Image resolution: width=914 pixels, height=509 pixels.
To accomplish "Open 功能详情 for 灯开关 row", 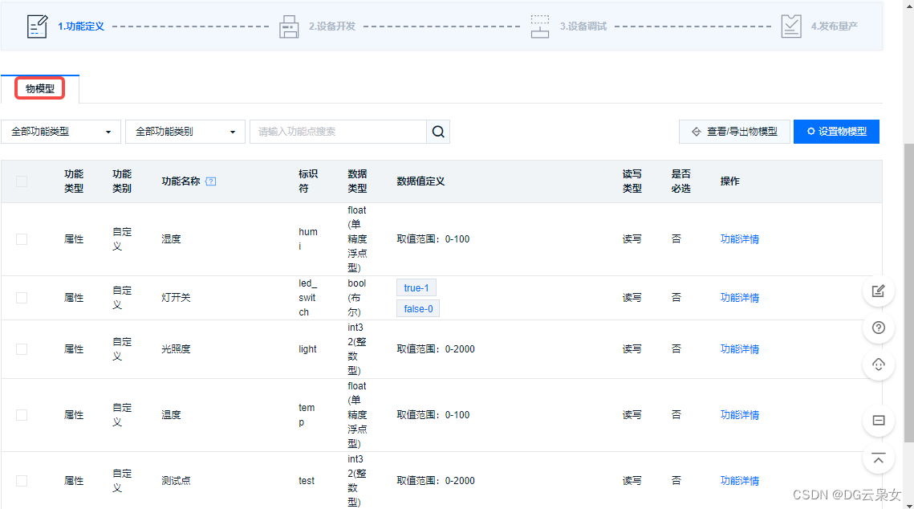I will click(x=740, y=298).
